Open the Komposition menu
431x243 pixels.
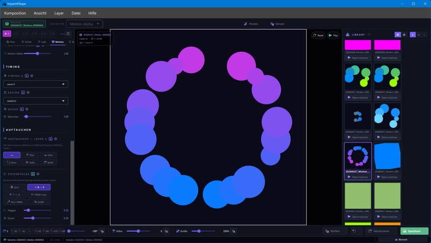coord(15,13)
